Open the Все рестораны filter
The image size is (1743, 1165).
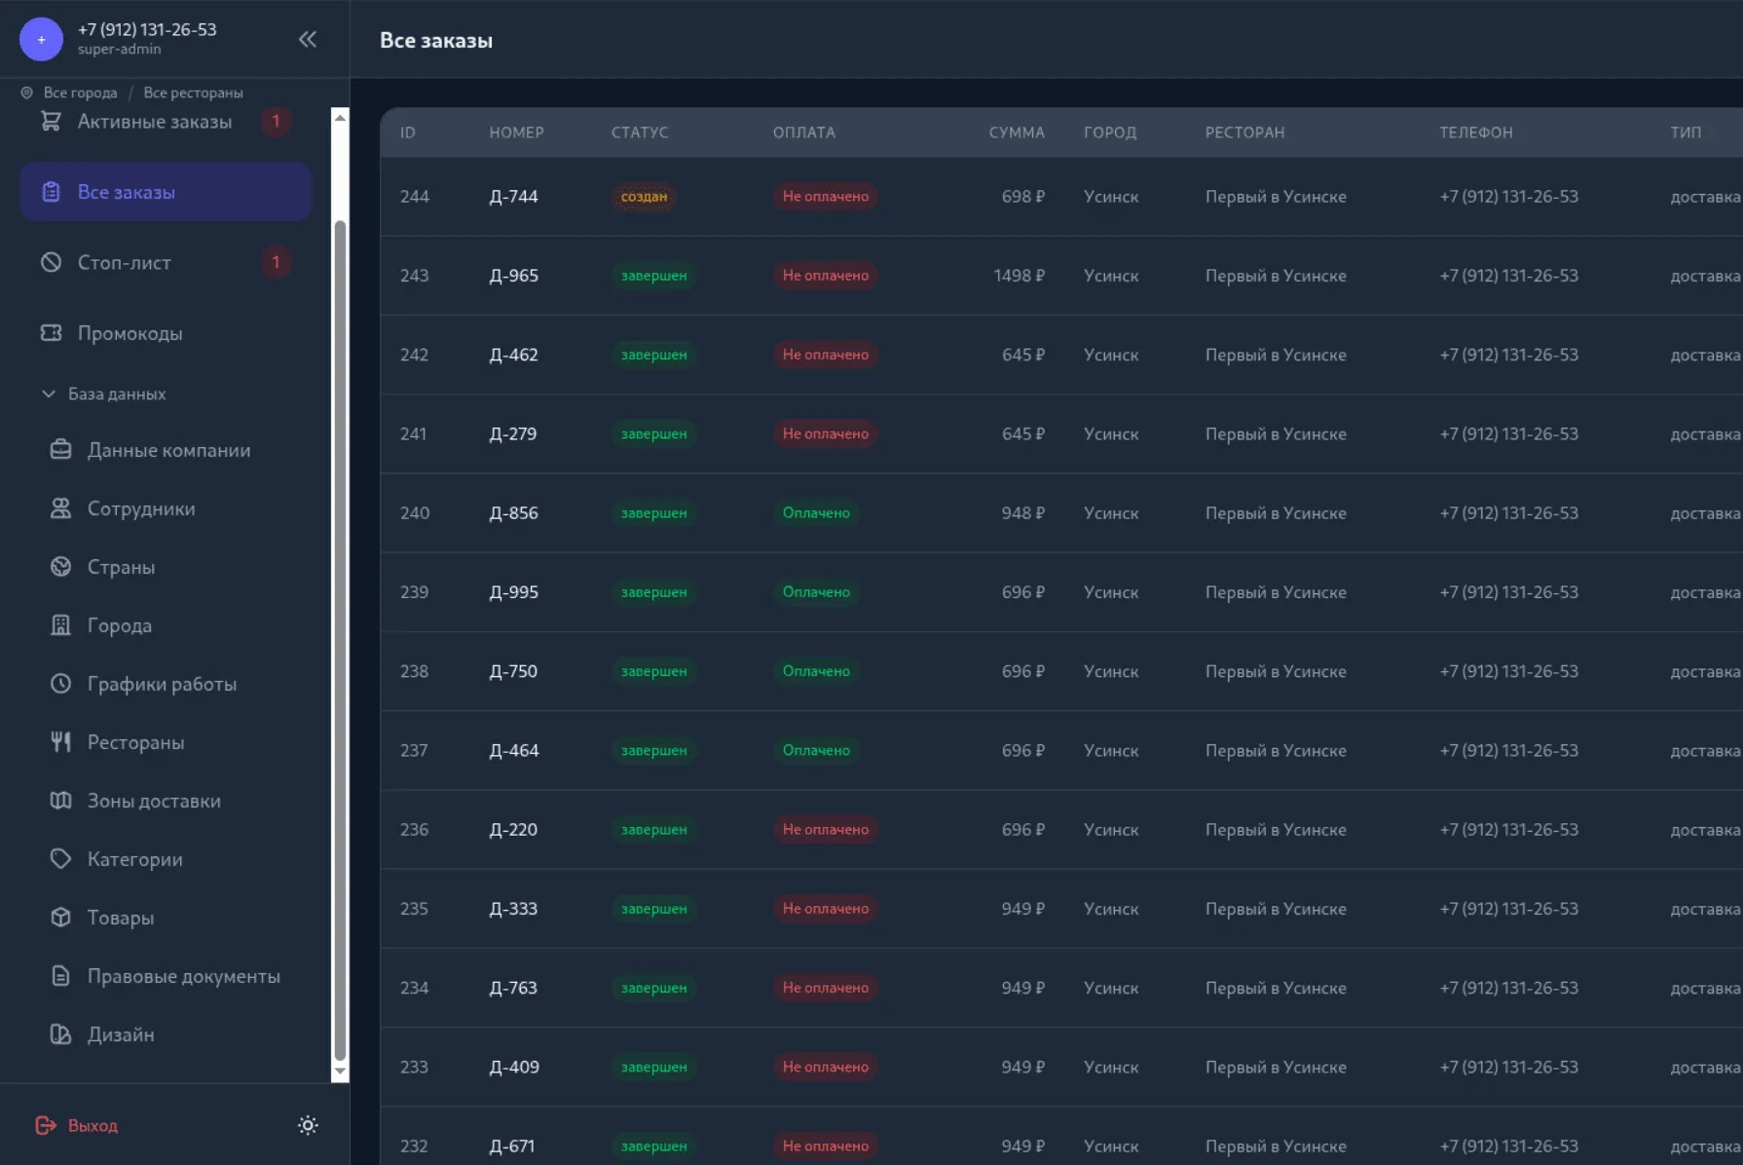click(x=193, y=93)
